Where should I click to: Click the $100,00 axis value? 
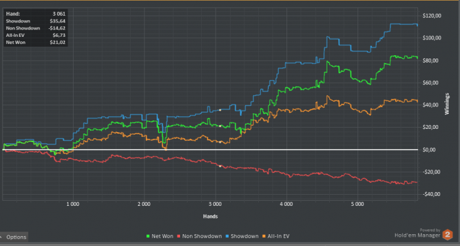[x=432, y=38]
